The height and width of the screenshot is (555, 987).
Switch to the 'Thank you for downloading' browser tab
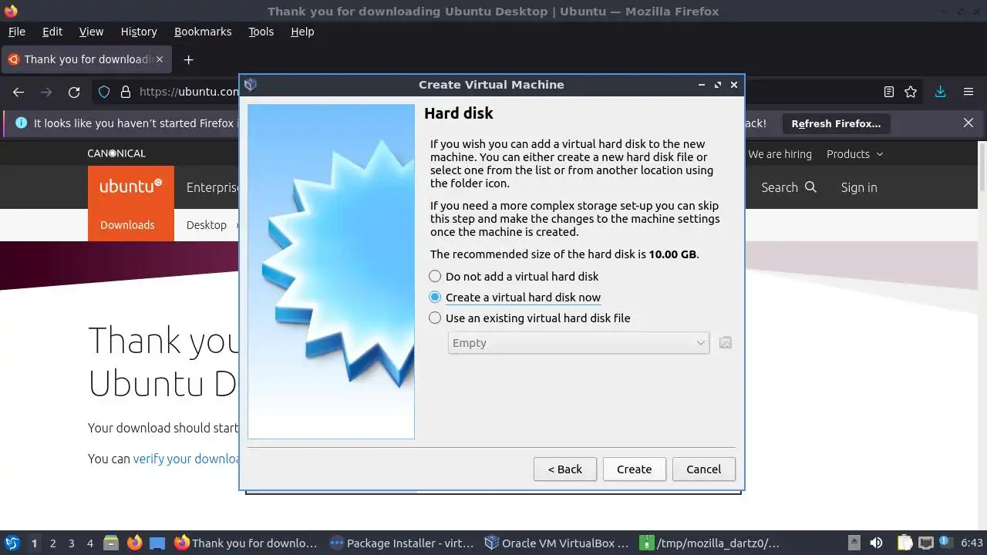87,59
